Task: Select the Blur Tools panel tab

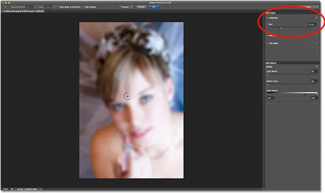Action: point(271,13)
